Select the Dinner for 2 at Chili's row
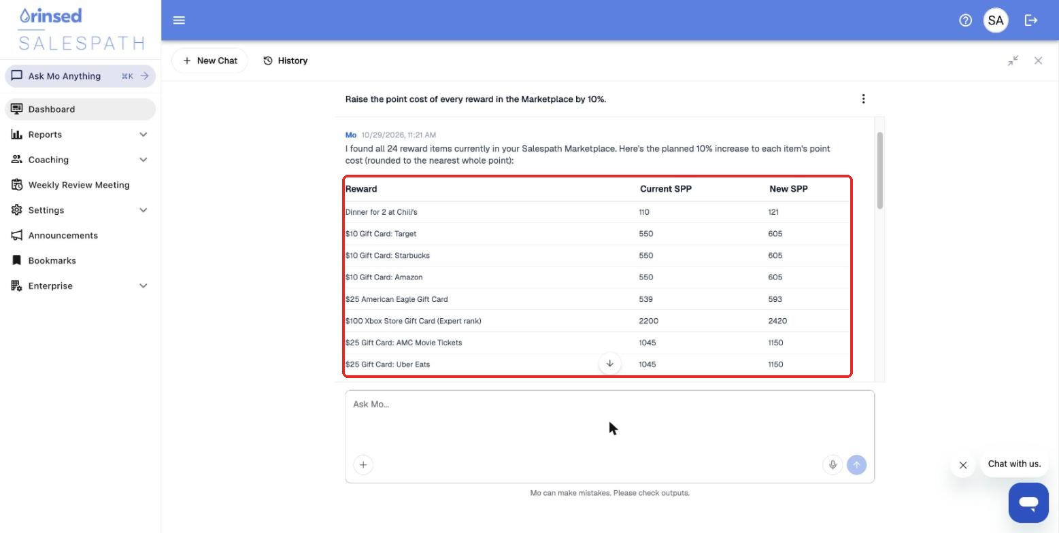1059x533 pixels. click(597, 212)
